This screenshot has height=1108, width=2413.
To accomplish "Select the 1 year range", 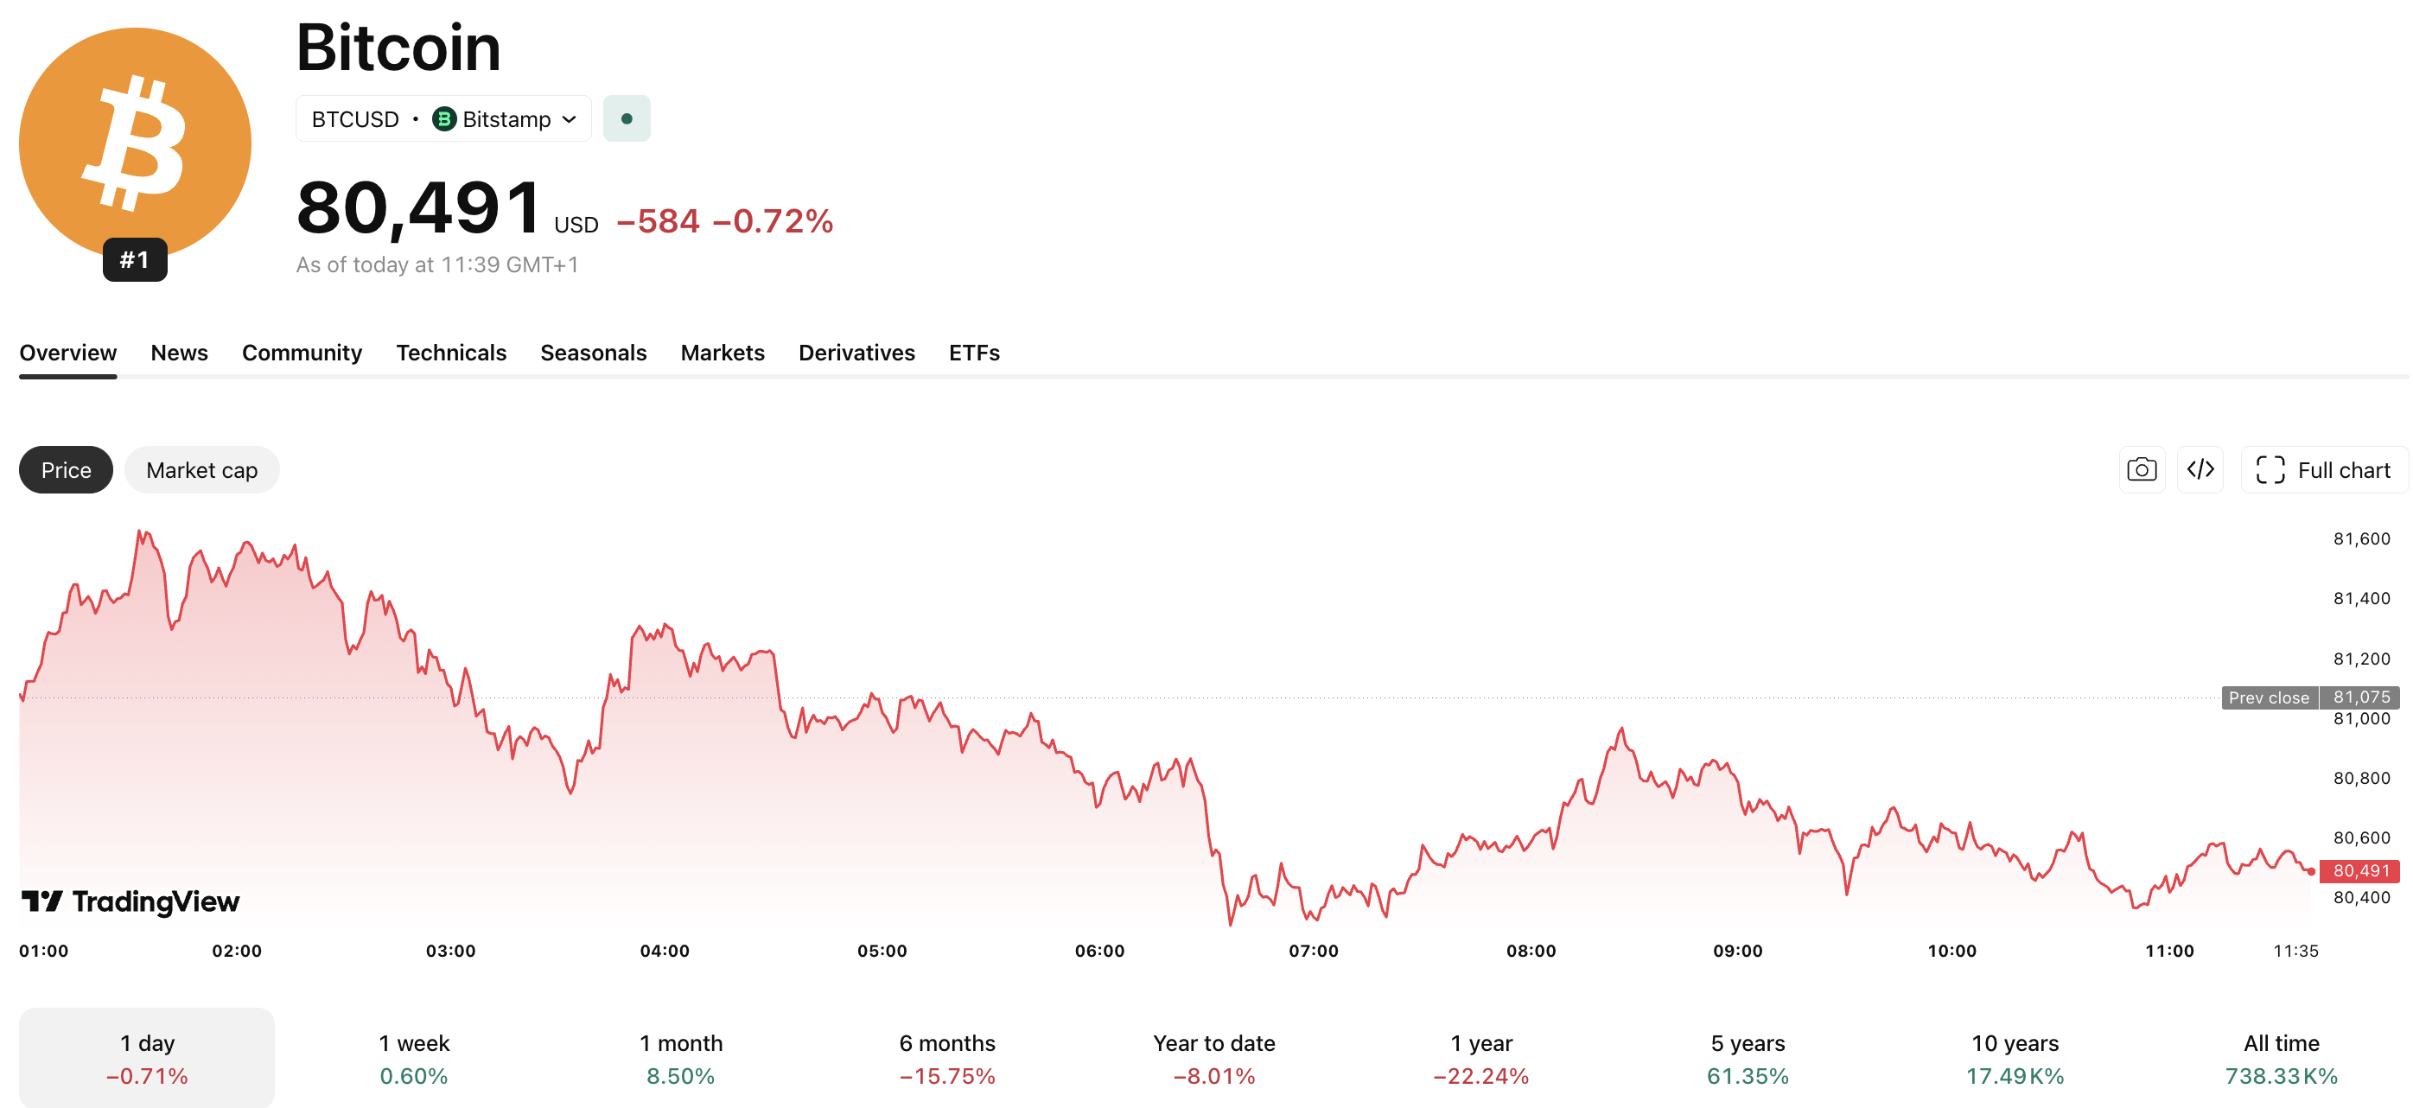I will pos(1481,1059).
